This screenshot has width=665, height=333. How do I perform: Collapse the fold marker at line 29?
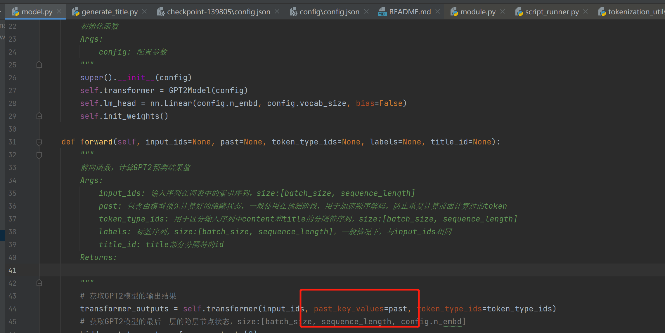click(39, 116)
